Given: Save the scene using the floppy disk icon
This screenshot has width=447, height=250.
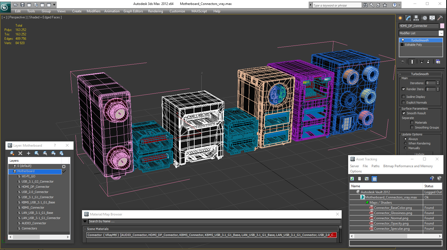Looking at the screenshot, I should [23, 5].
